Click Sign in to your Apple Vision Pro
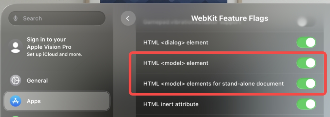The height and width of the screenshot is (117, 330). (x=49, y=43)
